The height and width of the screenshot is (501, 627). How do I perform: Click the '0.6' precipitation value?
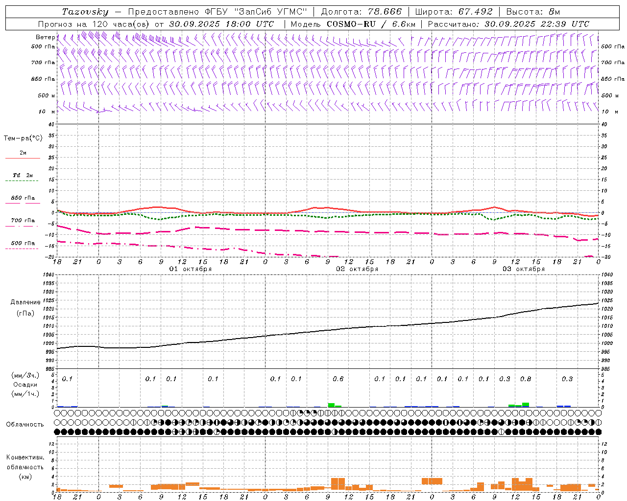338,379
